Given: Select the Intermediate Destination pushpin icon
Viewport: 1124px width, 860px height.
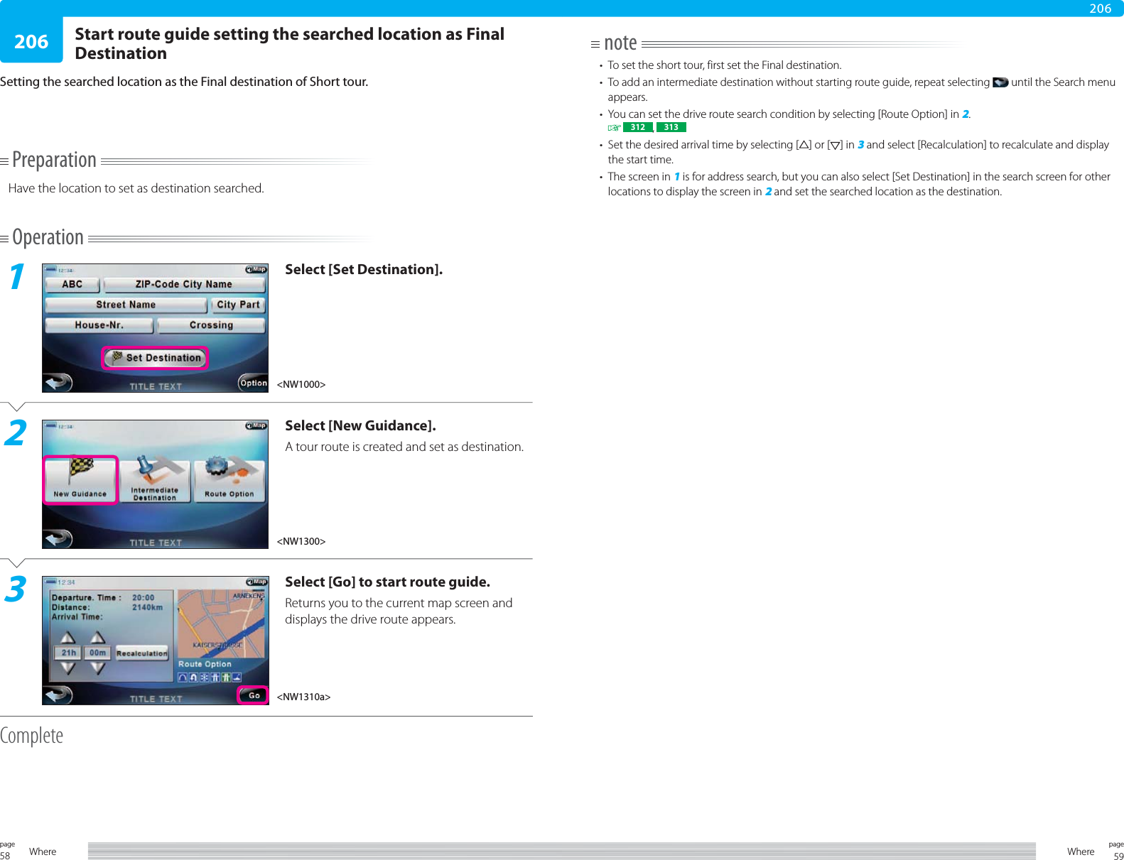Looking at the screenshot, I should click(x=155, y=480).
